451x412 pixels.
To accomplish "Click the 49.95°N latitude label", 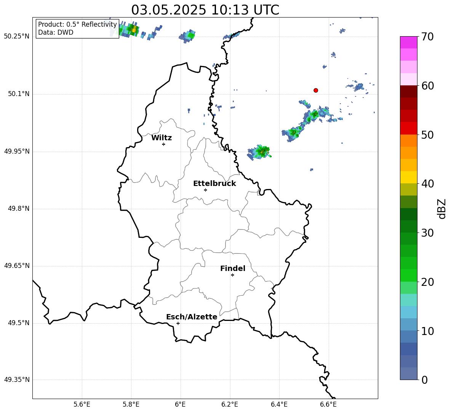I will (x=17, y=151).
